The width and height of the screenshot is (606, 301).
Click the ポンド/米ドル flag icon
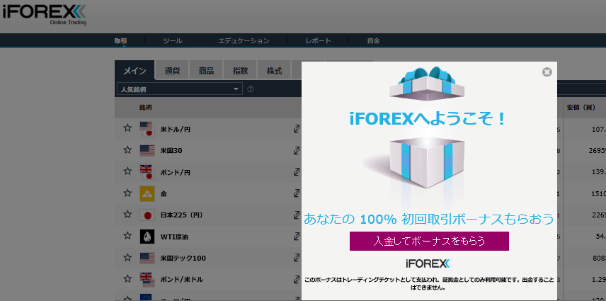coord(147,279)
